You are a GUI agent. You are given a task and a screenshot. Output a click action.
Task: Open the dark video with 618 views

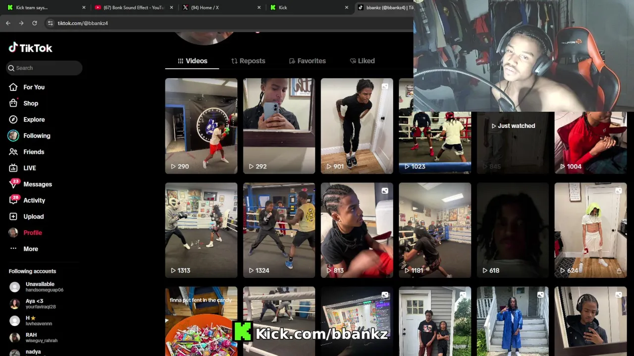coord(513,230)
